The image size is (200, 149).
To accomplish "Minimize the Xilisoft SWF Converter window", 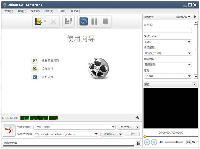I will click(x=185, y=6).
